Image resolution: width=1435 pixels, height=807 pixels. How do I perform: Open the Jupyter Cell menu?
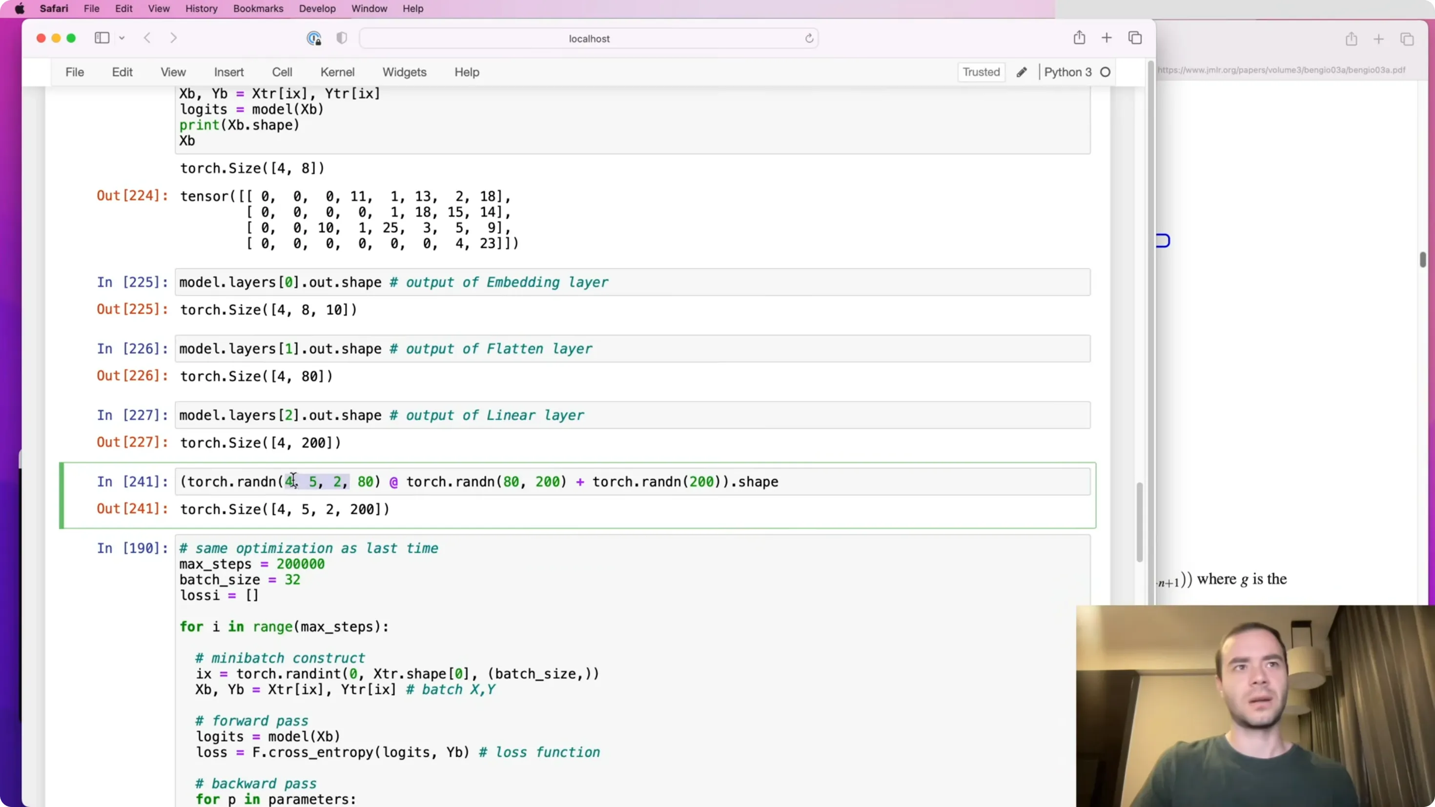click(282, 72)
